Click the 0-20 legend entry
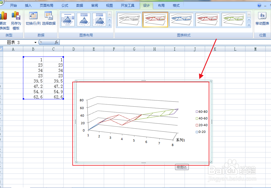 point(201,132)
